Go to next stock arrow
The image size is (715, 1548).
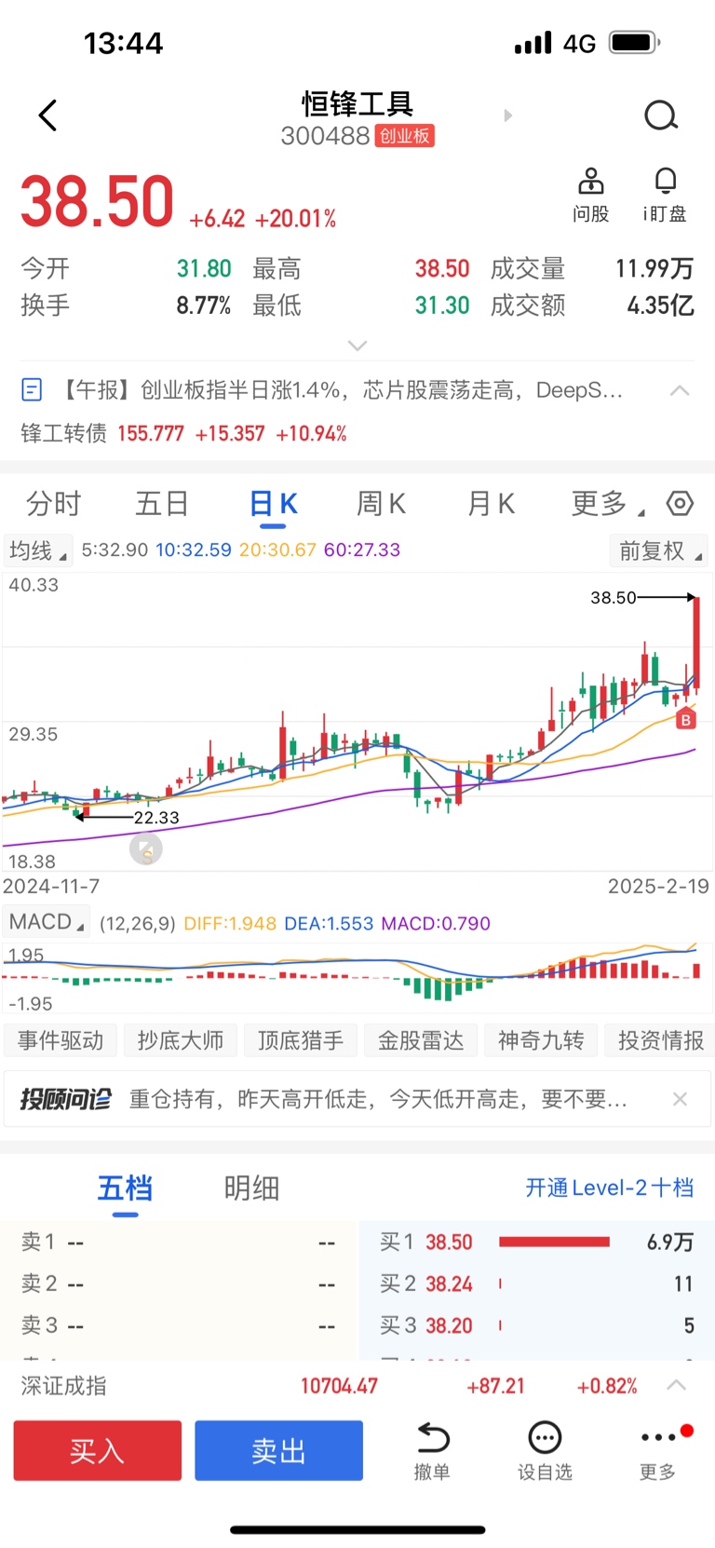click(x=507, y=115)
